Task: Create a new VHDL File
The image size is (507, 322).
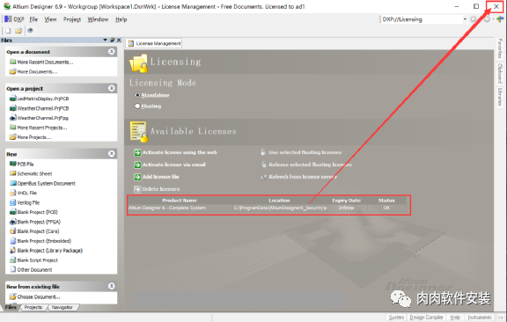Action: pyautogui.click(x=23, y=193)
